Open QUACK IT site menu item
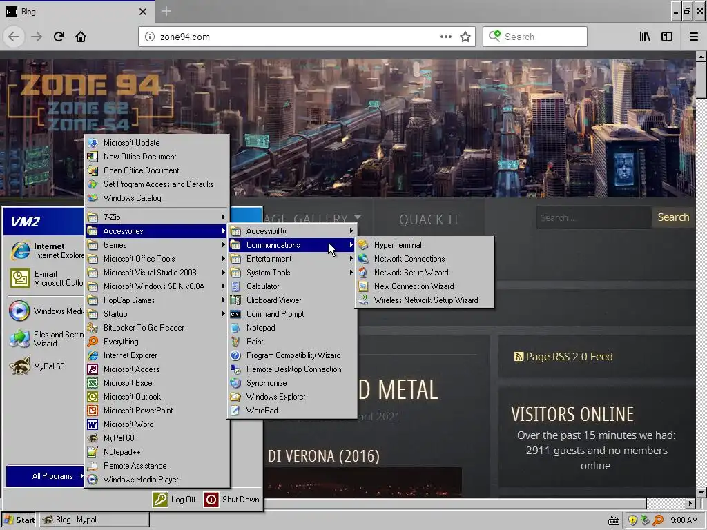This screenshot has height=530, width=707. 429,219
